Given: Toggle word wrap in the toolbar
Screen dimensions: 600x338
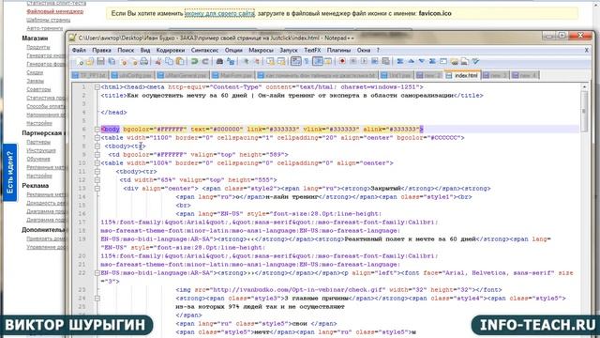Looking at the screenshot, I should point(296,61).
